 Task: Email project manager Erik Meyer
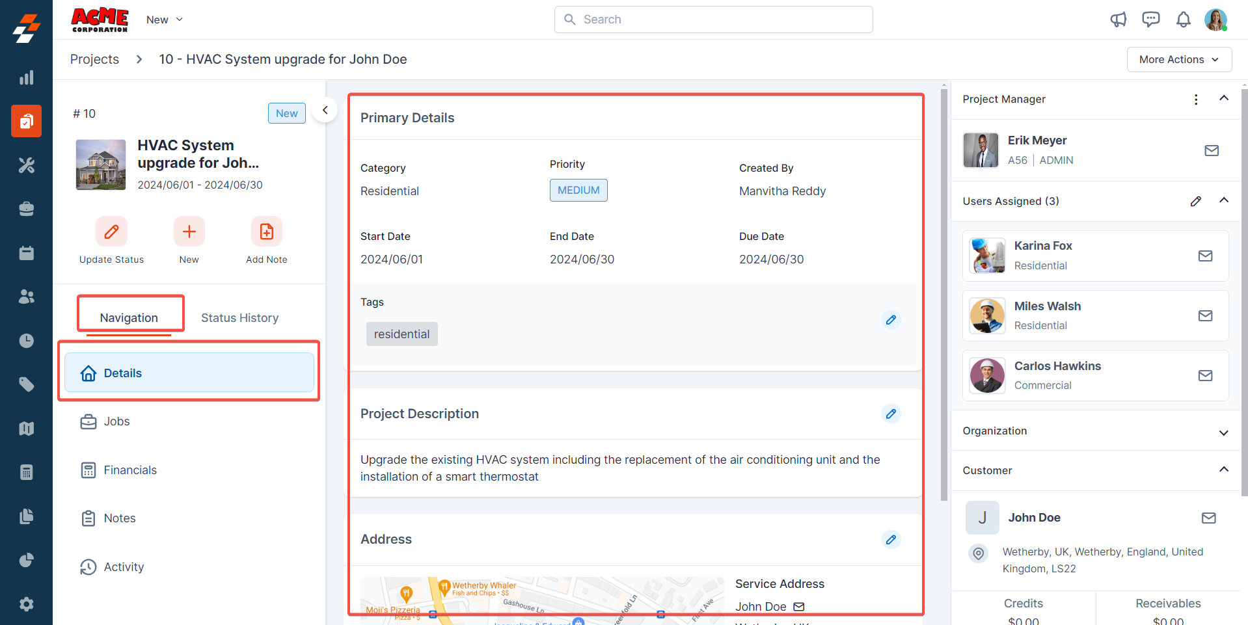click(x=1211, y=151)
